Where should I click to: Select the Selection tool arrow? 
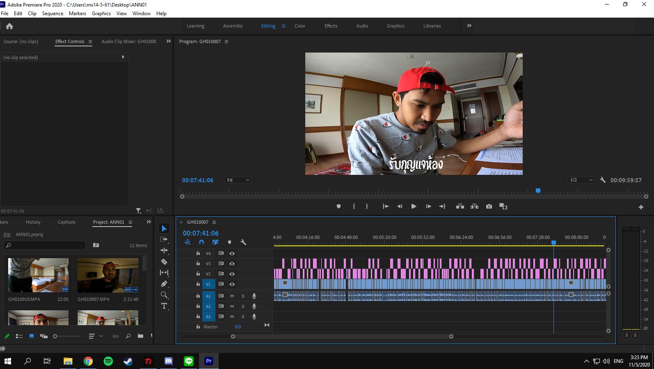[x=164, y=229]
